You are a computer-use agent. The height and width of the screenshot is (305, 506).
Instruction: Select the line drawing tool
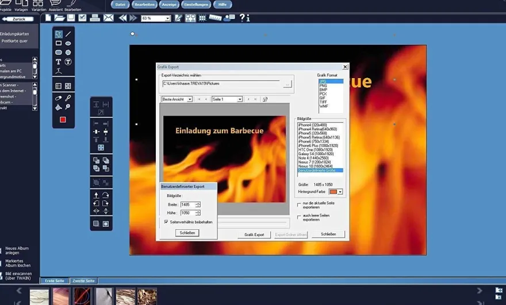(x=68, y=34)
